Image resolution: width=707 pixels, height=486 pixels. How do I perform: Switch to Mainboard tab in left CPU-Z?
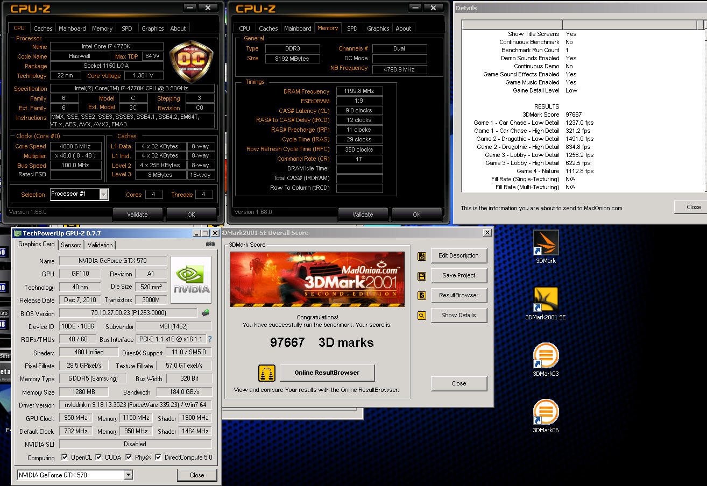pos(72,28)
